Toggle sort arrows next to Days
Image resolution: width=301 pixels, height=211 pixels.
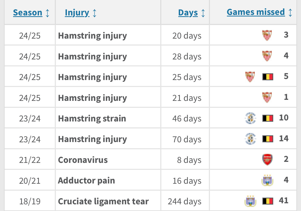[203, 13]
